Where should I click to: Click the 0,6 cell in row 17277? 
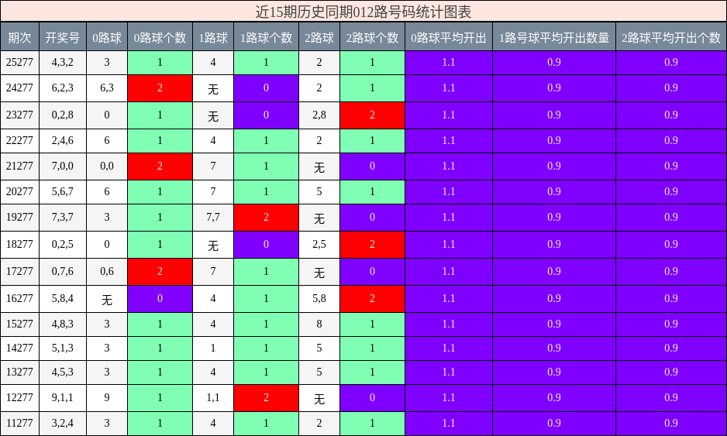(x=107, y=272)
